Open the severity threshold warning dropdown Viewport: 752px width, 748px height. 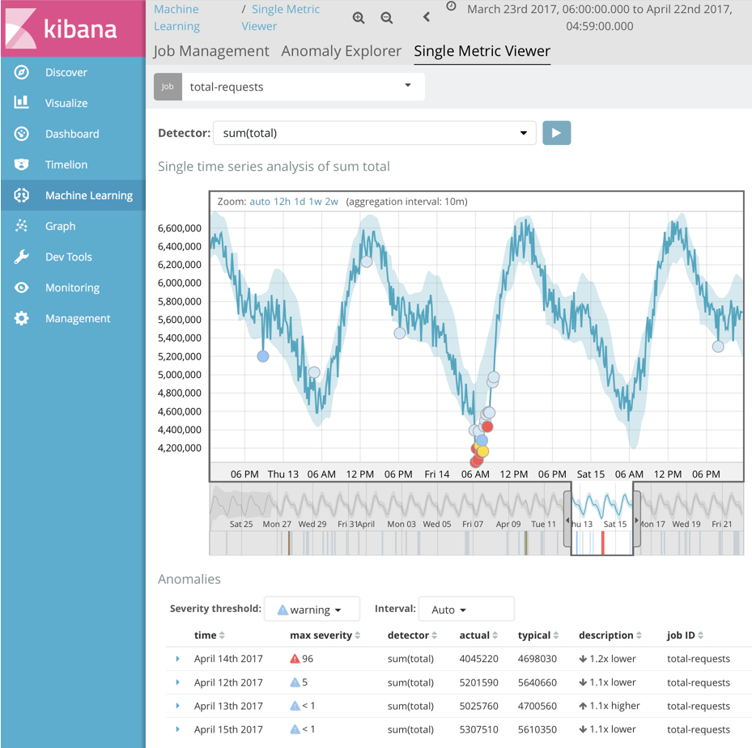312,610
